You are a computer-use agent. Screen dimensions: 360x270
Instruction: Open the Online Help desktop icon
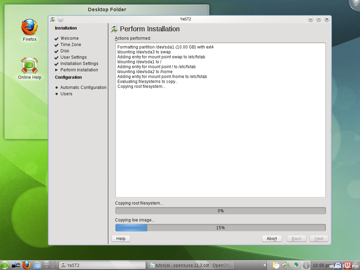pyautogui.click(x=30, y=66)
